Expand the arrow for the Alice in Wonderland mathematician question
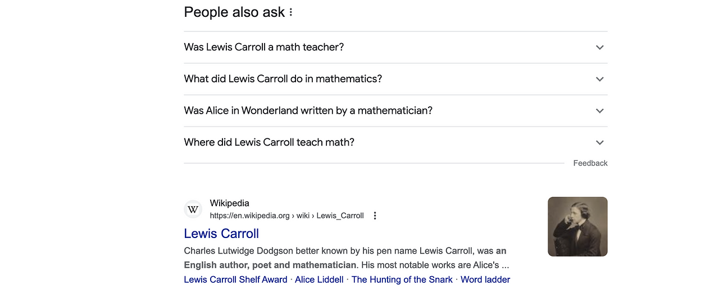The width and height of the screenshot is (719, 289). point(599,111)
